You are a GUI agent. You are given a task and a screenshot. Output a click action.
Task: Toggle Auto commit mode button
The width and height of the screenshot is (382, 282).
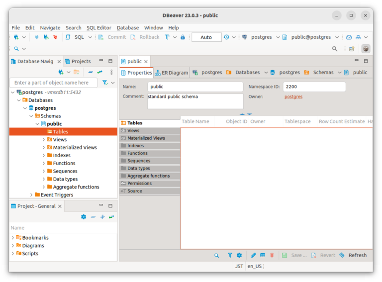click(206, 37)
